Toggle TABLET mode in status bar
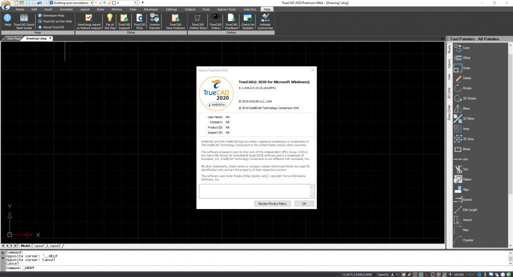The height and width of the screenshot is (277, 513). click(x=470, y=274)
